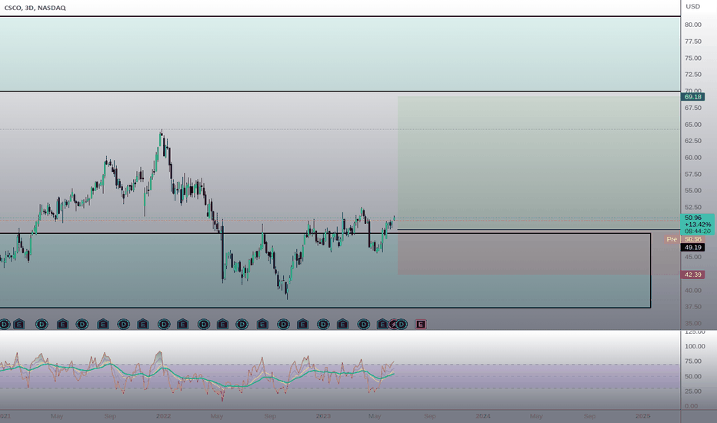Click the lightning bolt event marker
The height and width of the screenshot is (423, 717).
(x=394, y=325)
